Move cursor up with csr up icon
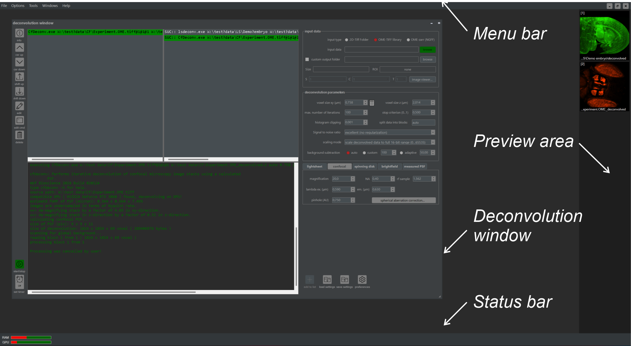The image size is (631, 346). point(20,48)
